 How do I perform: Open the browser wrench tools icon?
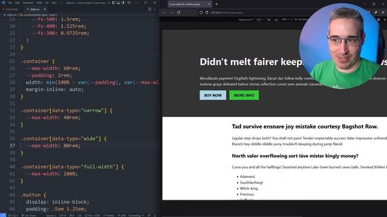[376, 12]
